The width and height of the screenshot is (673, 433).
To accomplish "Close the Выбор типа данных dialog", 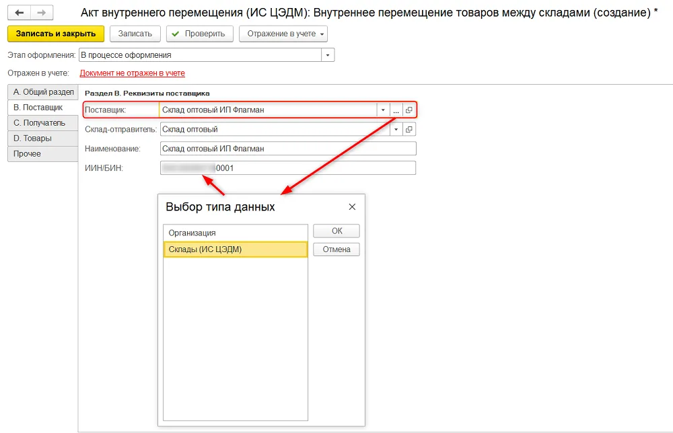I will (352, 207).
